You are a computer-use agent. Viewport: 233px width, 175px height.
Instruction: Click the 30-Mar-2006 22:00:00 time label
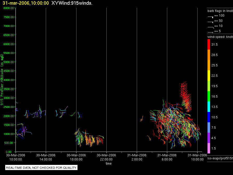(x=106, y=157)
